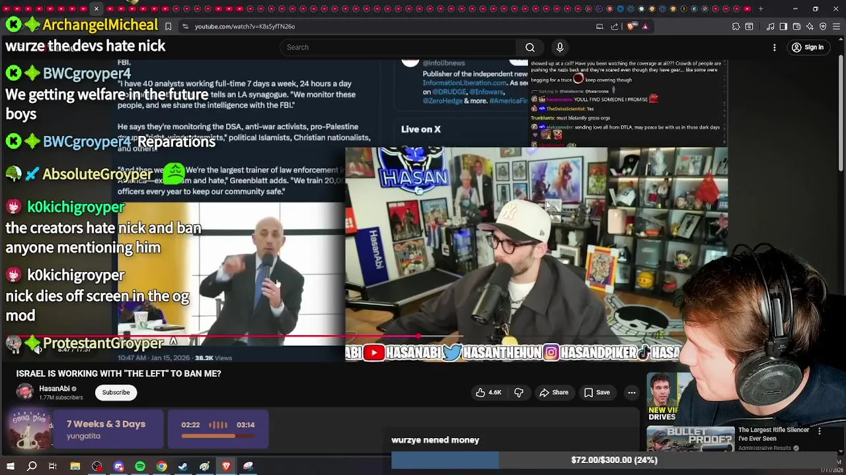Open more actions ellipsis under video
The image size is (846, 475).
tap(631, 393)
